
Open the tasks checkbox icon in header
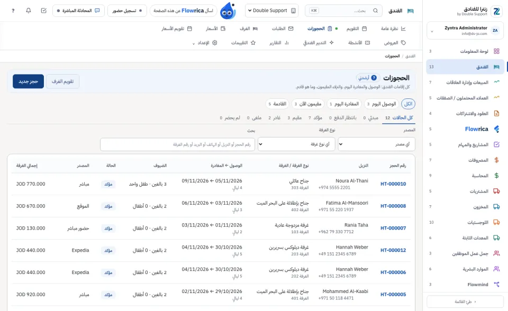click(44, 11)
